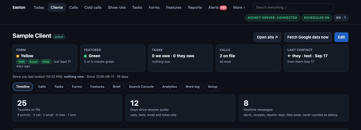This screenshot has width=361, height=130.
Task: Focus the Search everything field
Action: (x=293, y=7)
